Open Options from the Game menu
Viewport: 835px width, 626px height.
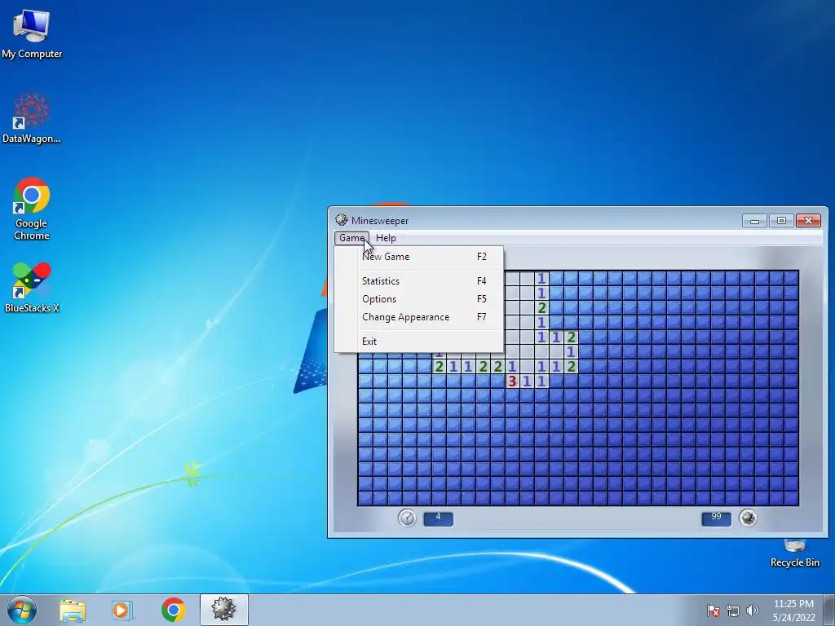point(419,299)
